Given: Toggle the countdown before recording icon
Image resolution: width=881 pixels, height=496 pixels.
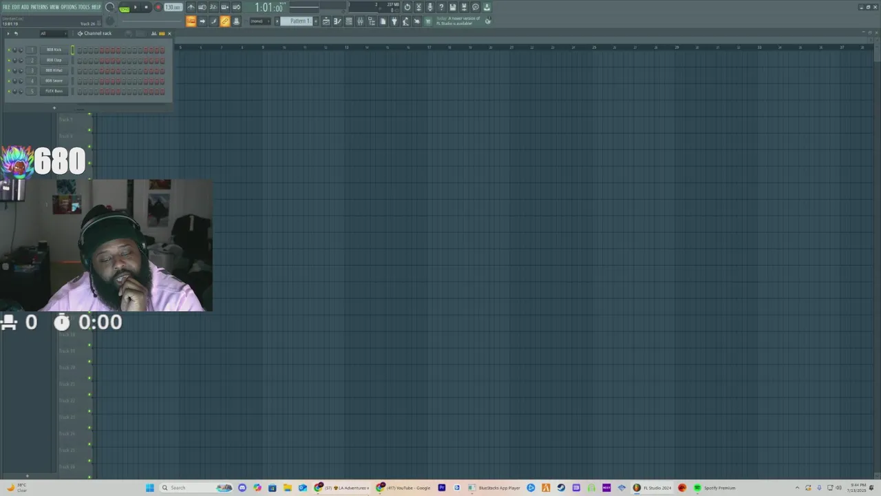Looking at the screenshot, I should pyautogui.click(x=213, y=7).
